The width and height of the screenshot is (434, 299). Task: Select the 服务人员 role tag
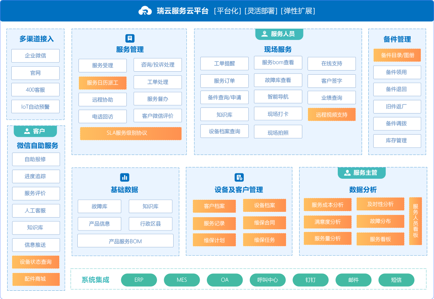[279, 34]
